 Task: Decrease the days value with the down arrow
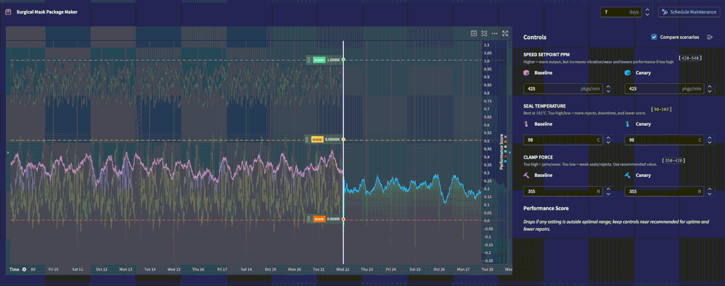click(647, 14)
